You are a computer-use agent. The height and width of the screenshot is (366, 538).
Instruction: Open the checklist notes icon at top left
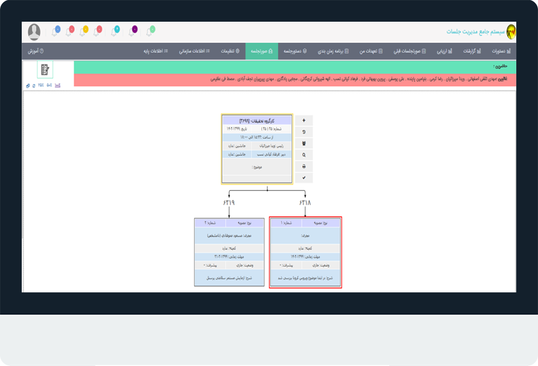(44, 70)
